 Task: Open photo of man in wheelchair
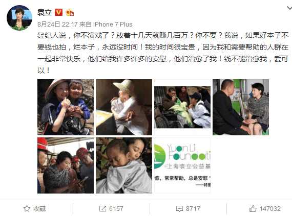point(182,107)
